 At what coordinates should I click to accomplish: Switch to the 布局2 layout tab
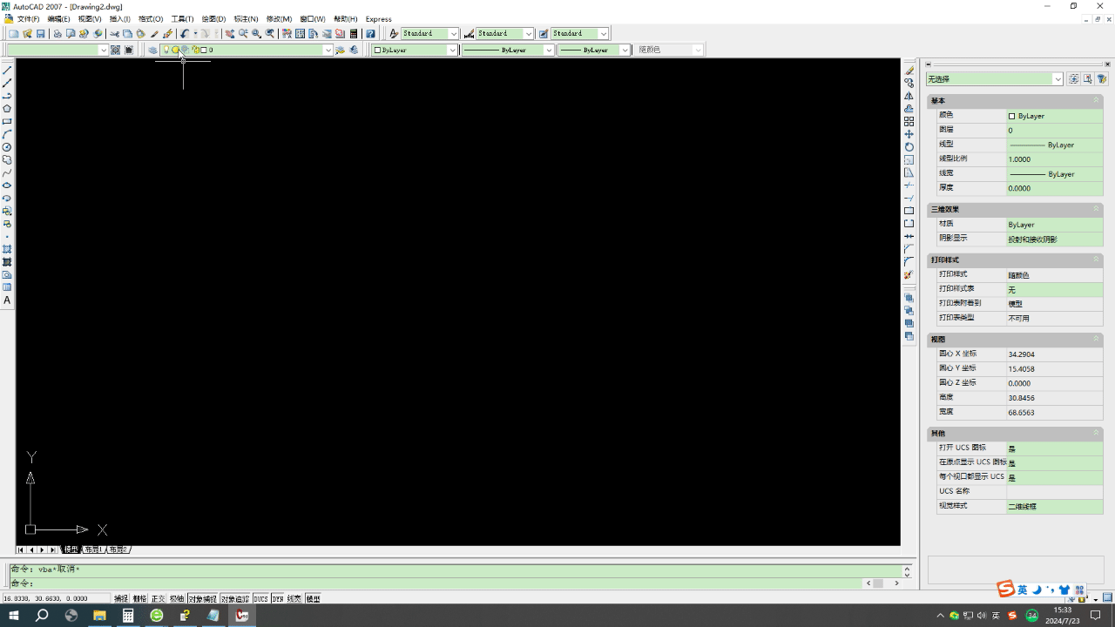pos(118,550)
